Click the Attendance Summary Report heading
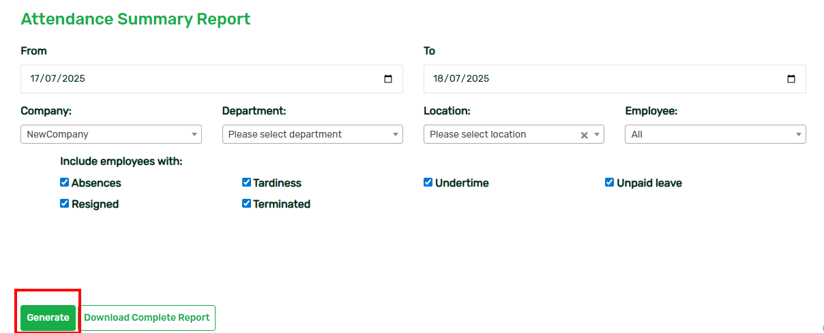 point(136,19)
